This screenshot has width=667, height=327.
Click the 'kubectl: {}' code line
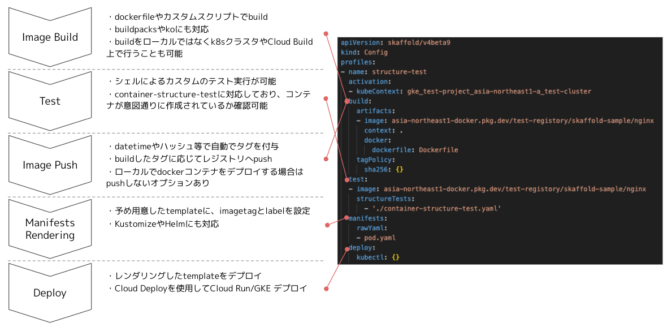coord(378,257)
